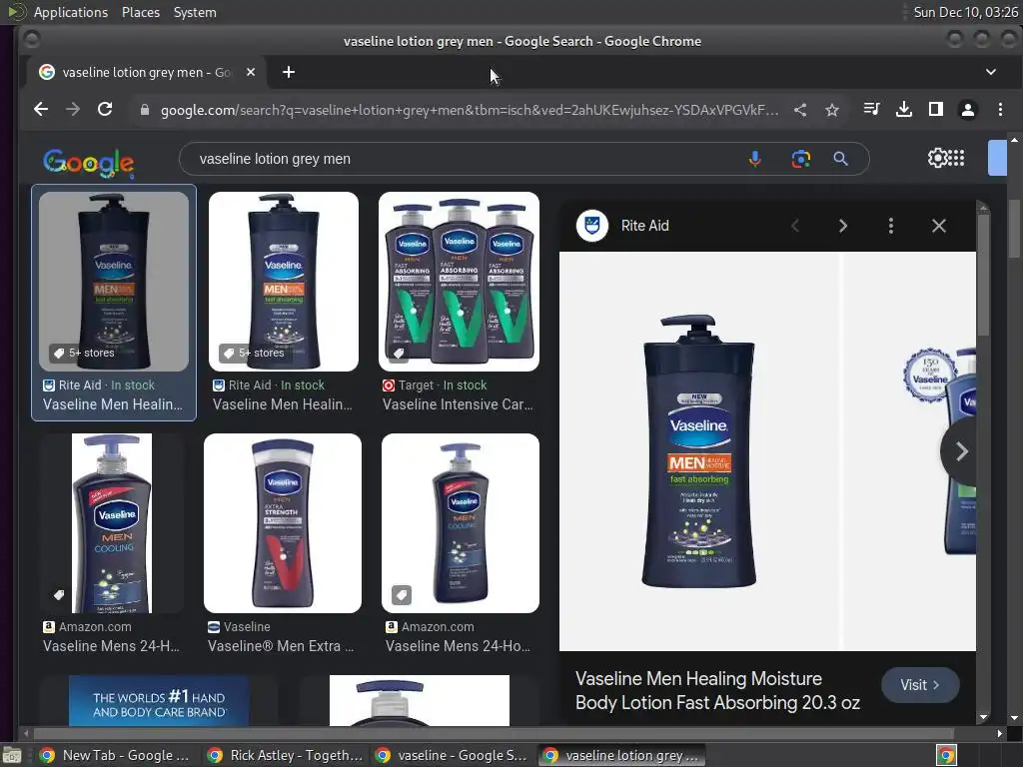Click the horizontal page scrollbar
1023x767 pixels.
click(x=494, y=733)
